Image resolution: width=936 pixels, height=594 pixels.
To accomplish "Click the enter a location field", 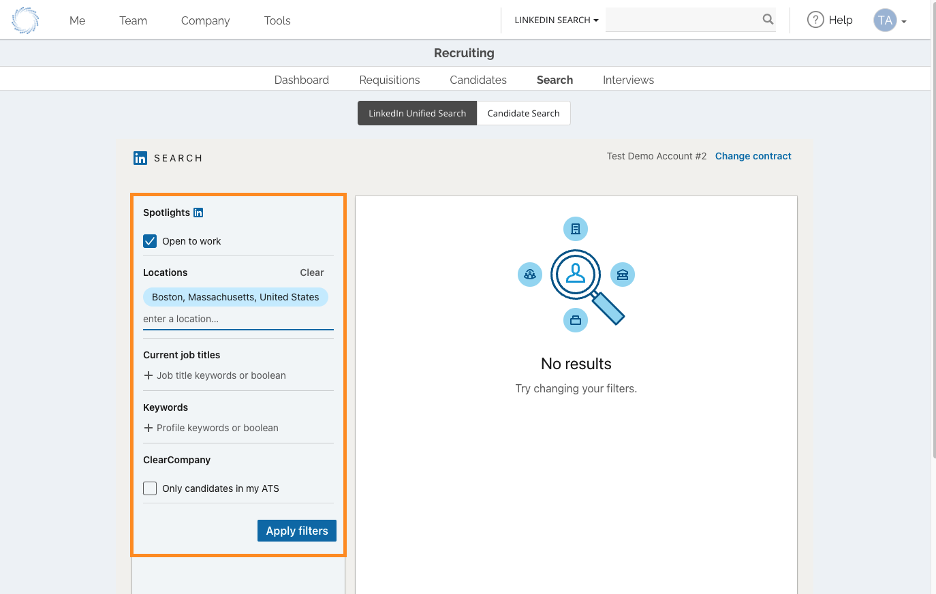I will pos(238,319).
